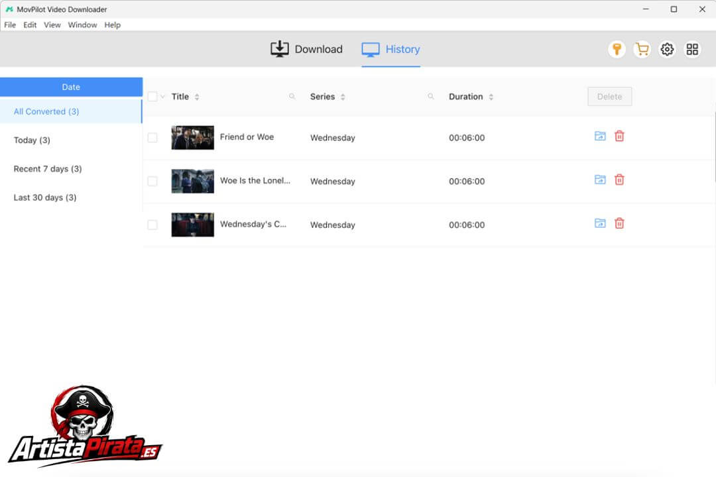Click the MovPilot app logo in title bar

[9, 9]
